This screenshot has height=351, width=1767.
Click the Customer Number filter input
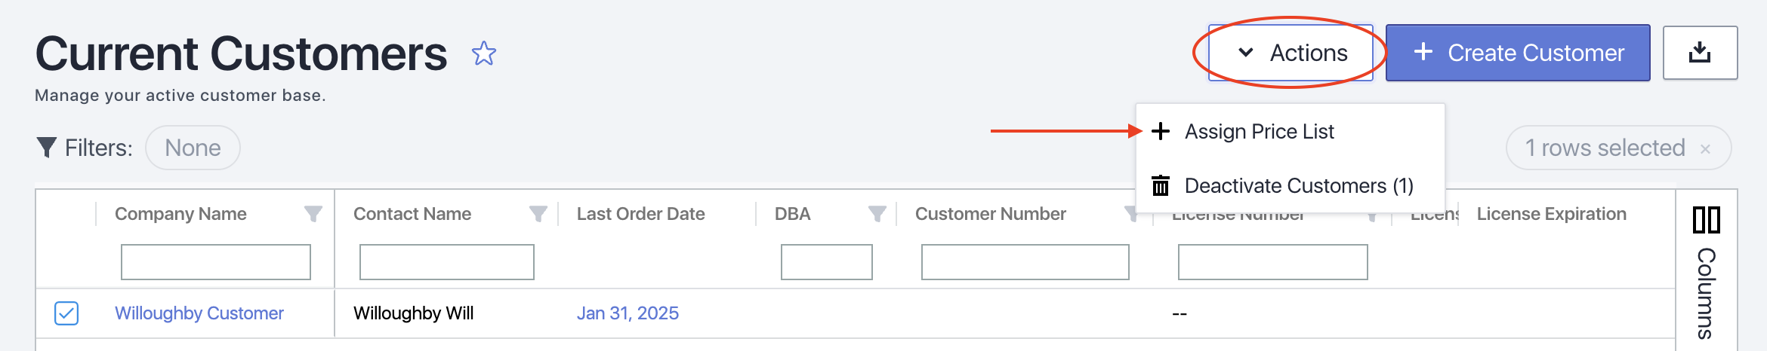point(1025,262)
